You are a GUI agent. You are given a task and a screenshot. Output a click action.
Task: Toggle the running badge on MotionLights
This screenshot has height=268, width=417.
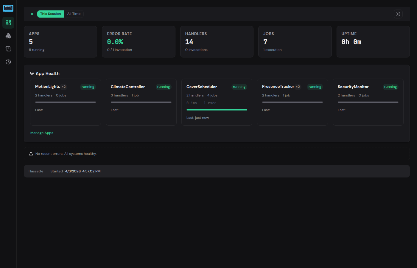(x=88, y=87)
